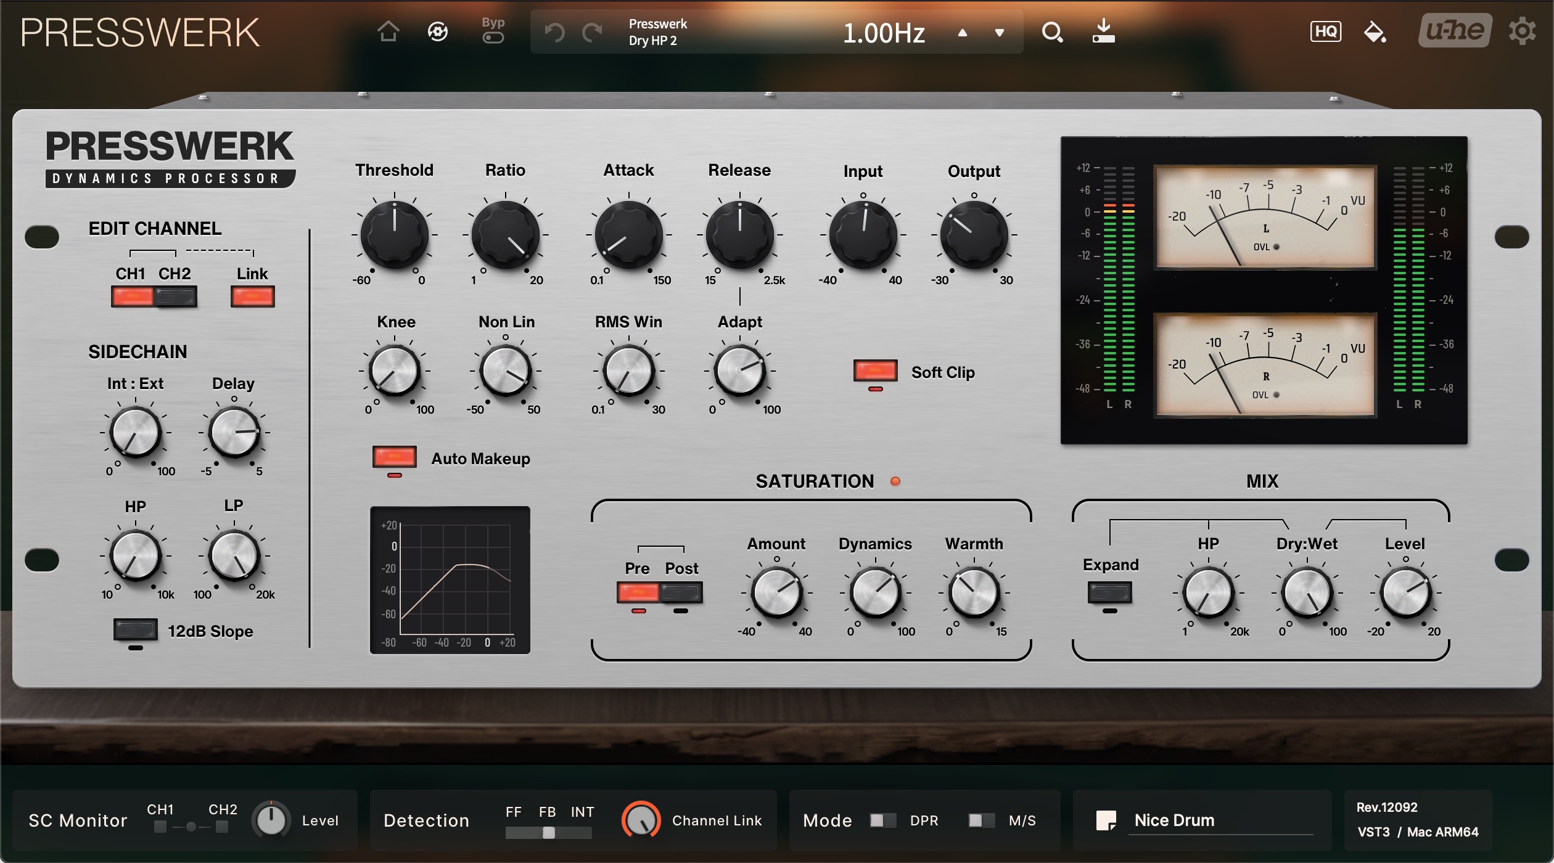
Task: Click the compression curve graph display
Action: 450,580
